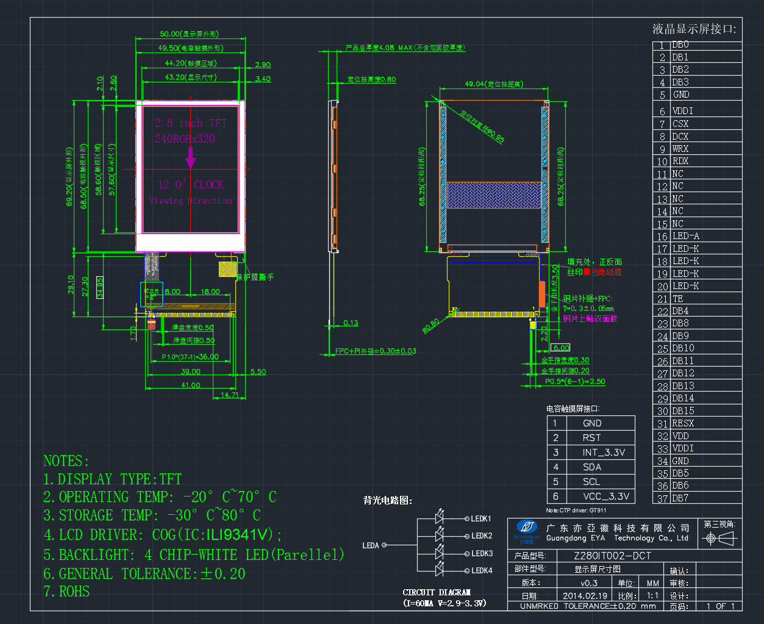
Task: Select the 'DCX' pin label
Action: (x=680, y=137)
